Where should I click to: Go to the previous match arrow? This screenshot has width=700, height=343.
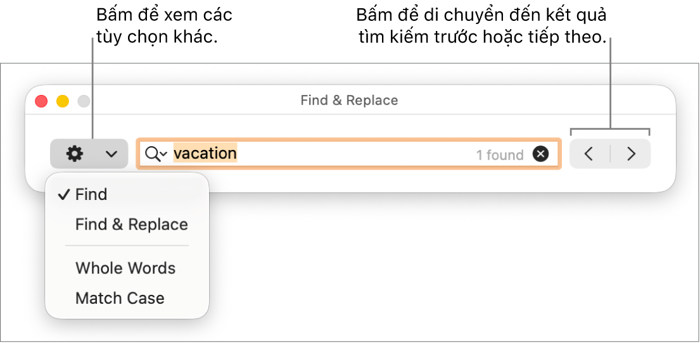point(589,154)
